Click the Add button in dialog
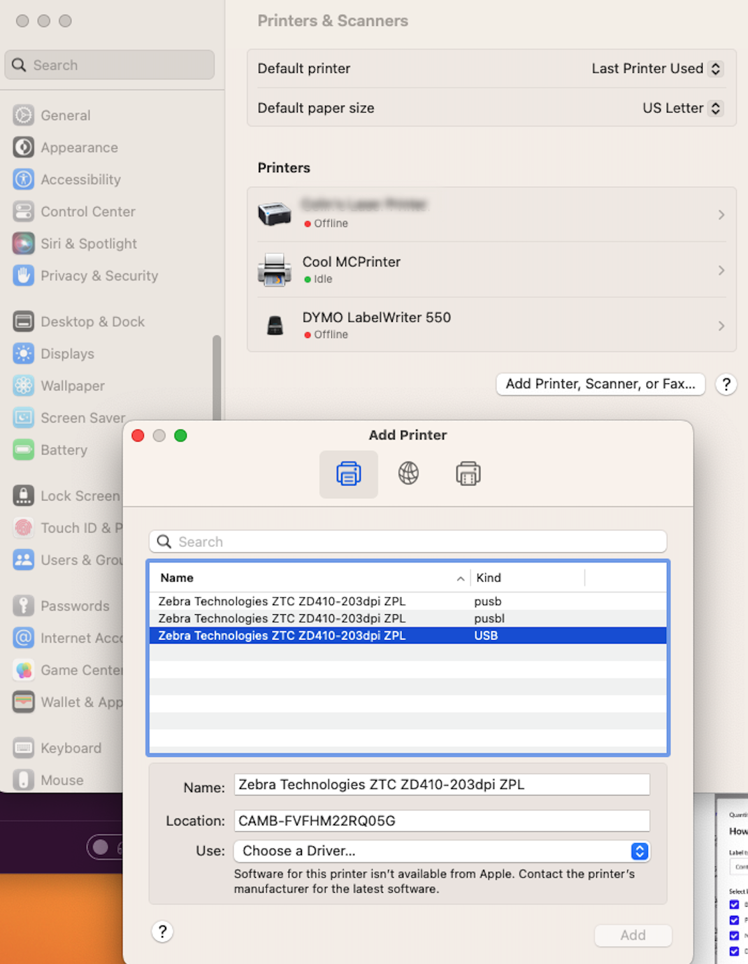 pyautogui.click(x=633, y=935)
